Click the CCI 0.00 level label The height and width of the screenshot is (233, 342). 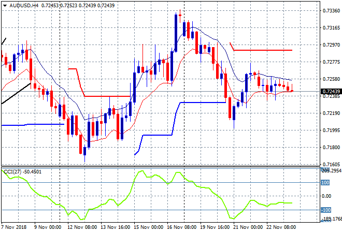pyautogui.click(x=326, y=196)
